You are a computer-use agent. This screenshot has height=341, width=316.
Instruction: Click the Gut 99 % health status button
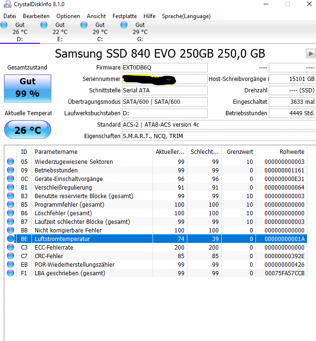28,89
